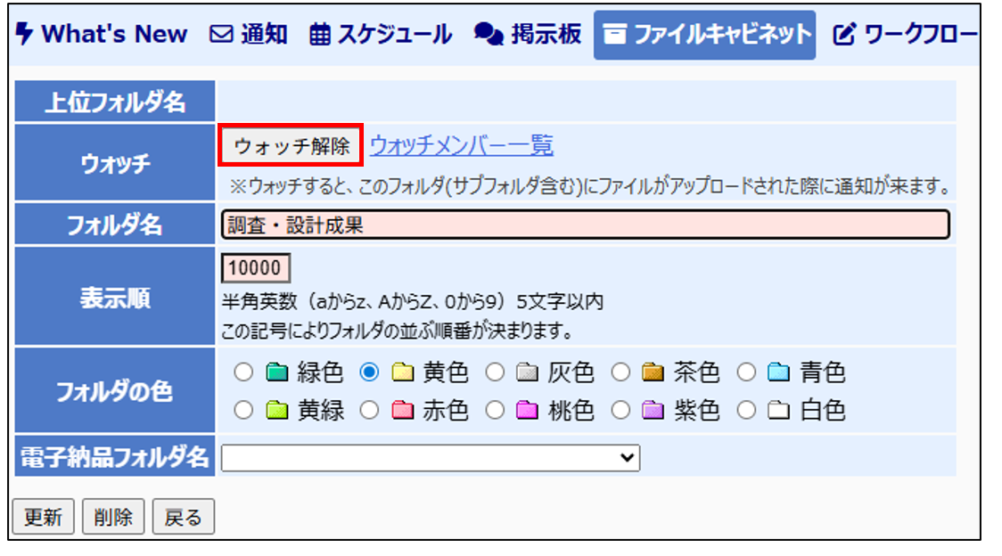Select the 黄色 folder color radio button
1002x556 pixels.
(369, 372)
